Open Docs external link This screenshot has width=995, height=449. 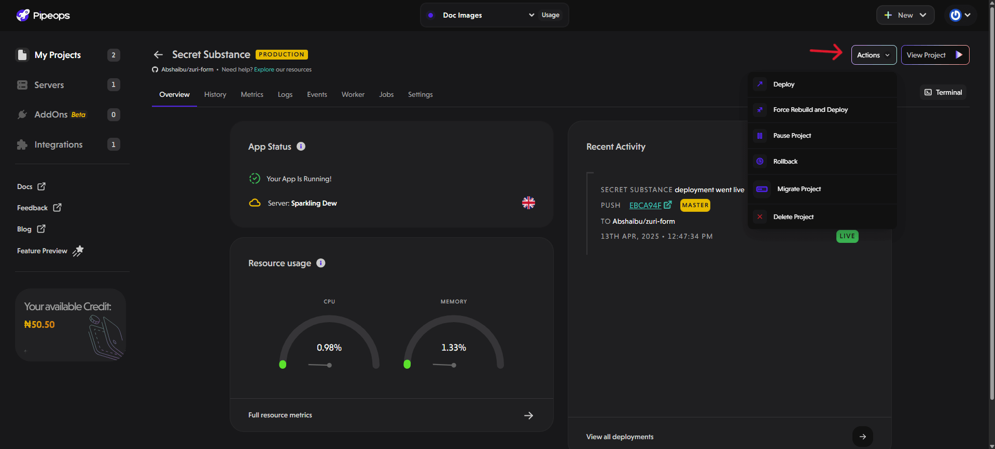click(x=31, y=186)
